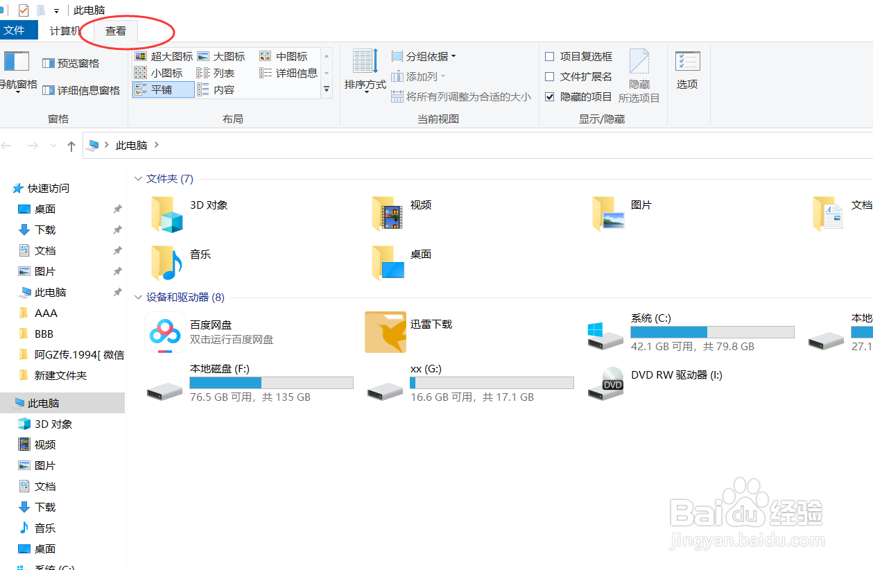Switch to the 计算机 ribbon tab

click(x=65, y=30)
